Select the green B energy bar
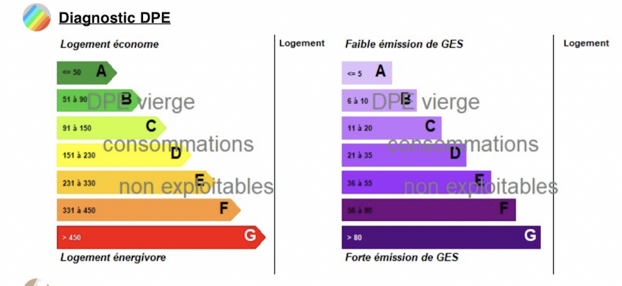This screenshot has width=622, height=286. pyautogui.click(x=99, y=100)
